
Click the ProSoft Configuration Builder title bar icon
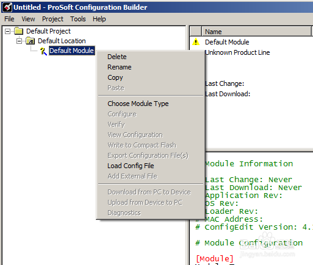(7, 7)
